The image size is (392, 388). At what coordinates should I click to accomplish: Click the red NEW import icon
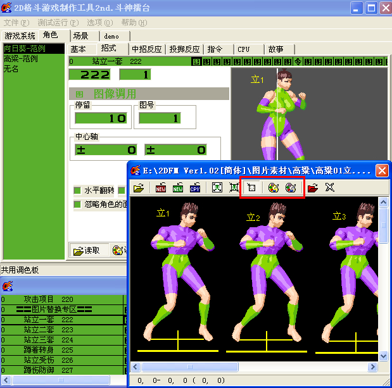point(161,187)
